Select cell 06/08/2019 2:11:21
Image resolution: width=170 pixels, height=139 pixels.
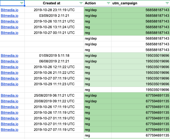54,61
